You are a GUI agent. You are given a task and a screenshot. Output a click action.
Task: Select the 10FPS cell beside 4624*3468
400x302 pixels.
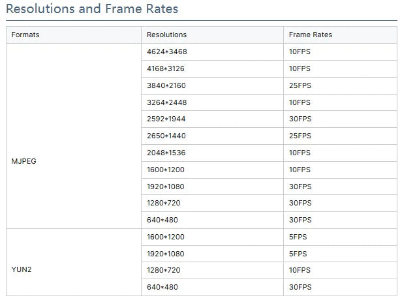point(341,52)
